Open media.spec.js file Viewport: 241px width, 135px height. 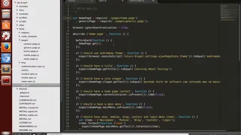tap(29, 78)
